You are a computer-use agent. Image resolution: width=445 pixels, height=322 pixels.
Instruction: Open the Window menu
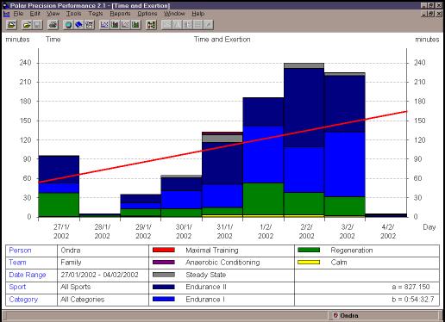pos(174,14)
